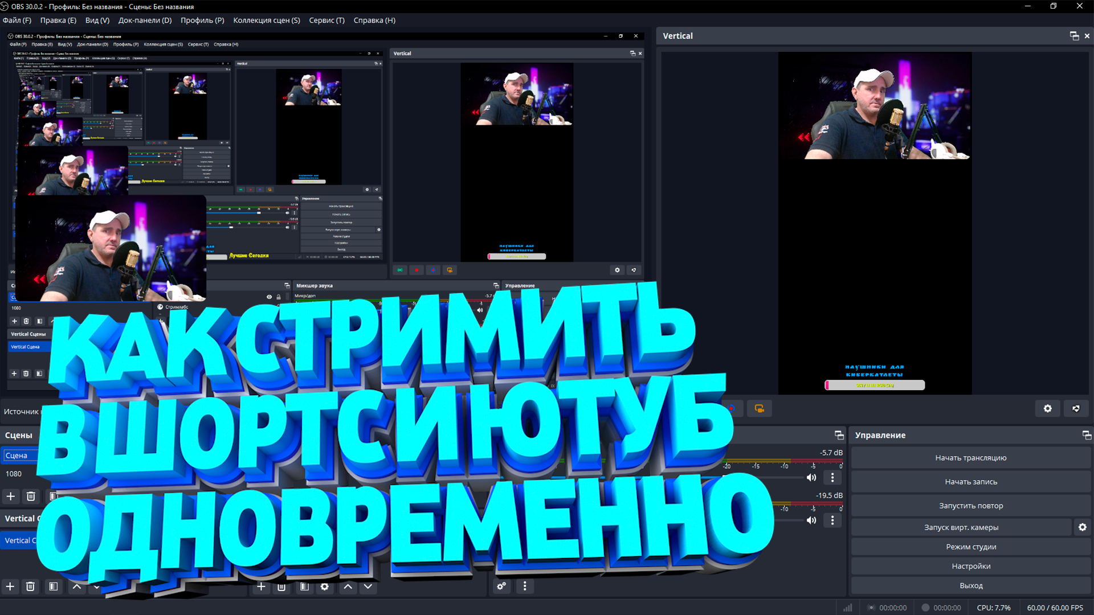The image size is (1094, 615).
Task: Click Начать запись button
Action: (970, 482)
